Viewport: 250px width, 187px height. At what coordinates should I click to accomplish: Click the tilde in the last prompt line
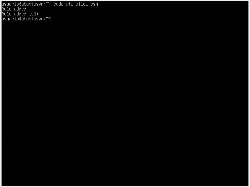(47, 18)
